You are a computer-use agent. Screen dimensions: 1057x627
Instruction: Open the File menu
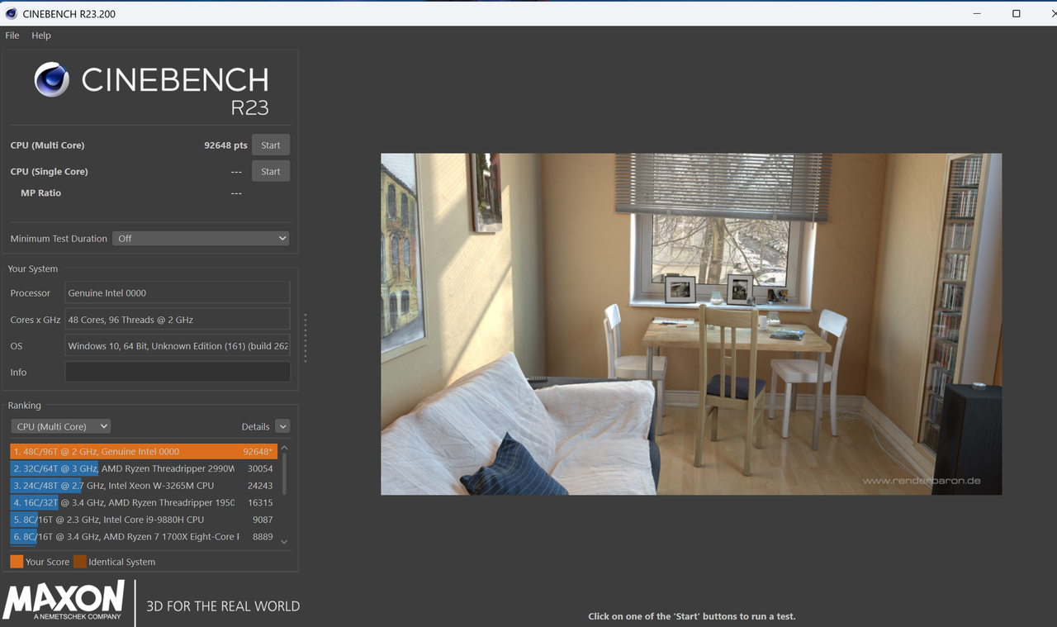pos(12,36)
